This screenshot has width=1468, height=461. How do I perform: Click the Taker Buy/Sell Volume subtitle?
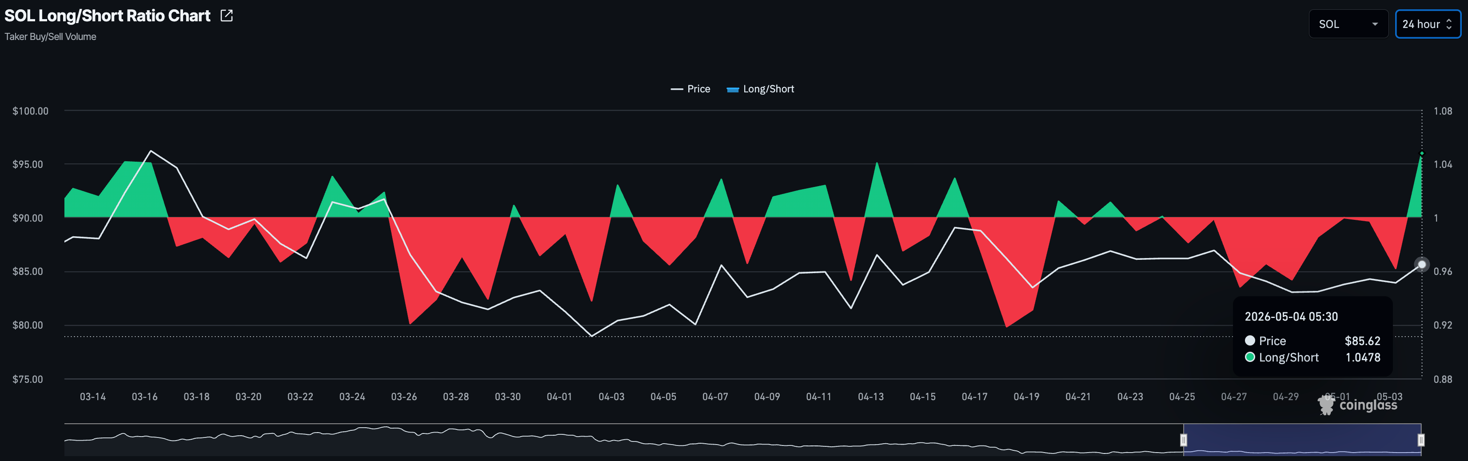pos(50,36)
